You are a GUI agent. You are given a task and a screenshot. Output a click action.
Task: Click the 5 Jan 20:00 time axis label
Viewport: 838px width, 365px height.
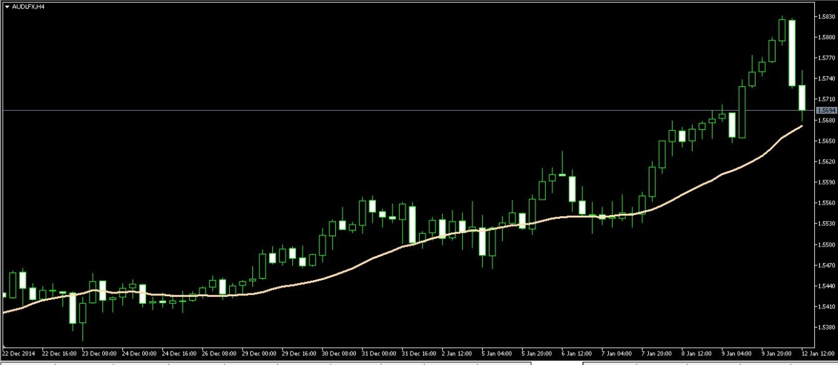tap(538, 353)
